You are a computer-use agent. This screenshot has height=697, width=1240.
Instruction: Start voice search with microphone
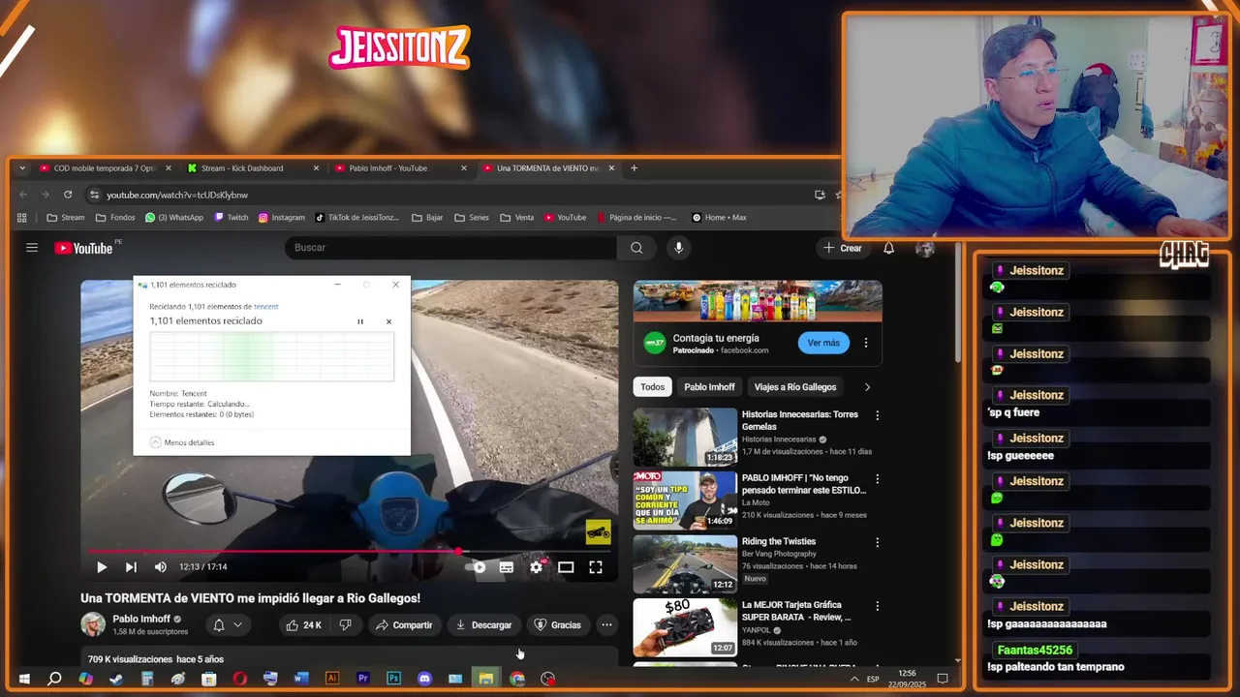[x=678, y=248]
